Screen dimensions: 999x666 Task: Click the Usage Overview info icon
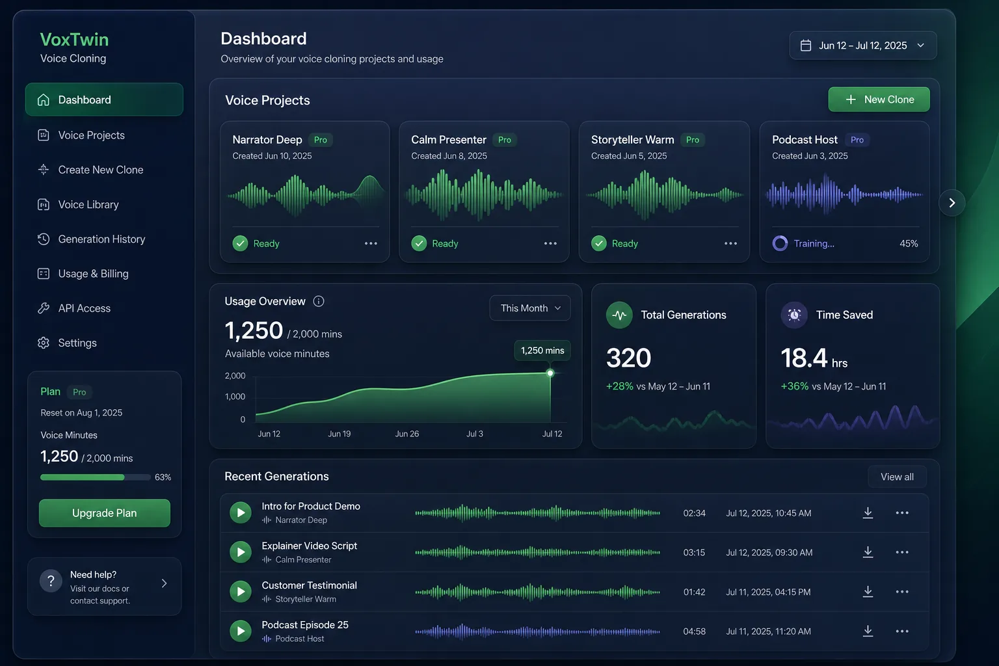(x=319, y=301)
